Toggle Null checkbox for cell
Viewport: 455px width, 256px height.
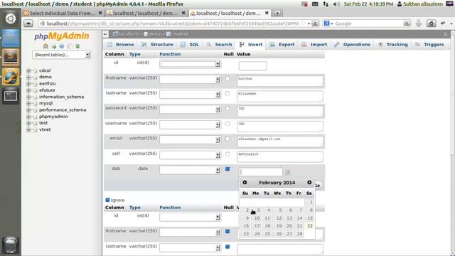point(227,154)
